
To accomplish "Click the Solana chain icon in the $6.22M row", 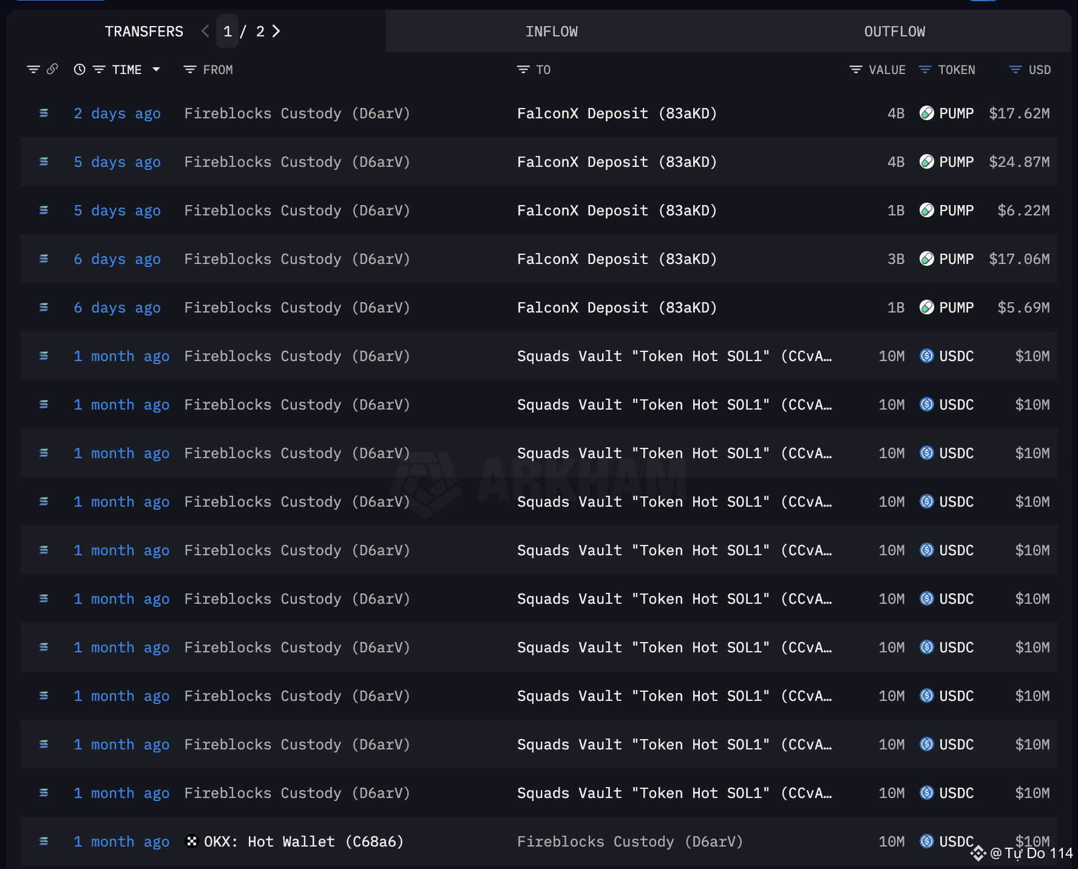I will pyautogui.click(x=44, y=210).
